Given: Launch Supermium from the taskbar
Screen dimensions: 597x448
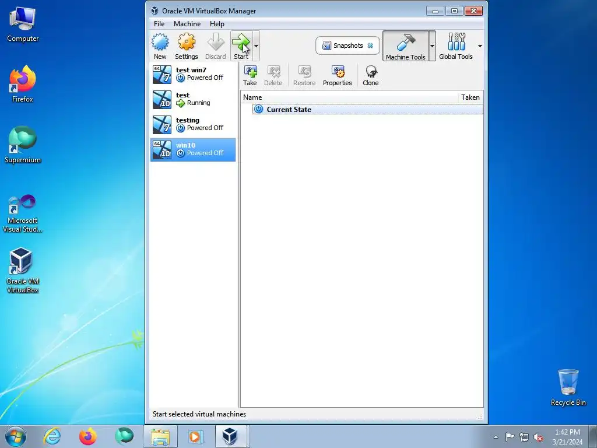Looking at the screenshot, I should click(x=124, y=436).
